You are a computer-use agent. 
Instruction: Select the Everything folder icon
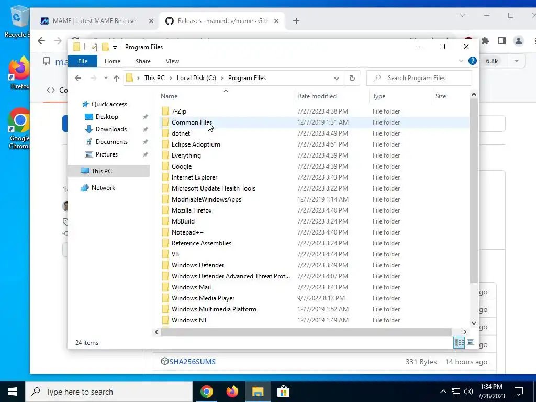coord(165,155)
